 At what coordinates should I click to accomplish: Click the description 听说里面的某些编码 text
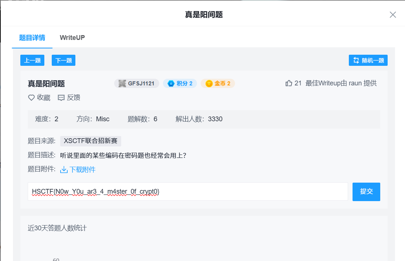[x=123, y=155]
